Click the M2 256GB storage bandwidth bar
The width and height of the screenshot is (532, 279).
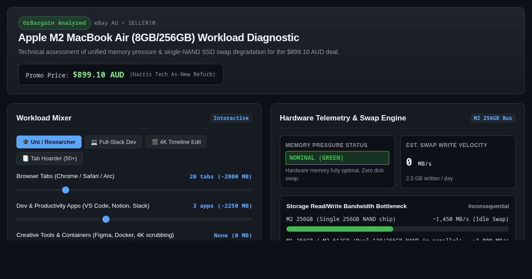click(398, 229)
